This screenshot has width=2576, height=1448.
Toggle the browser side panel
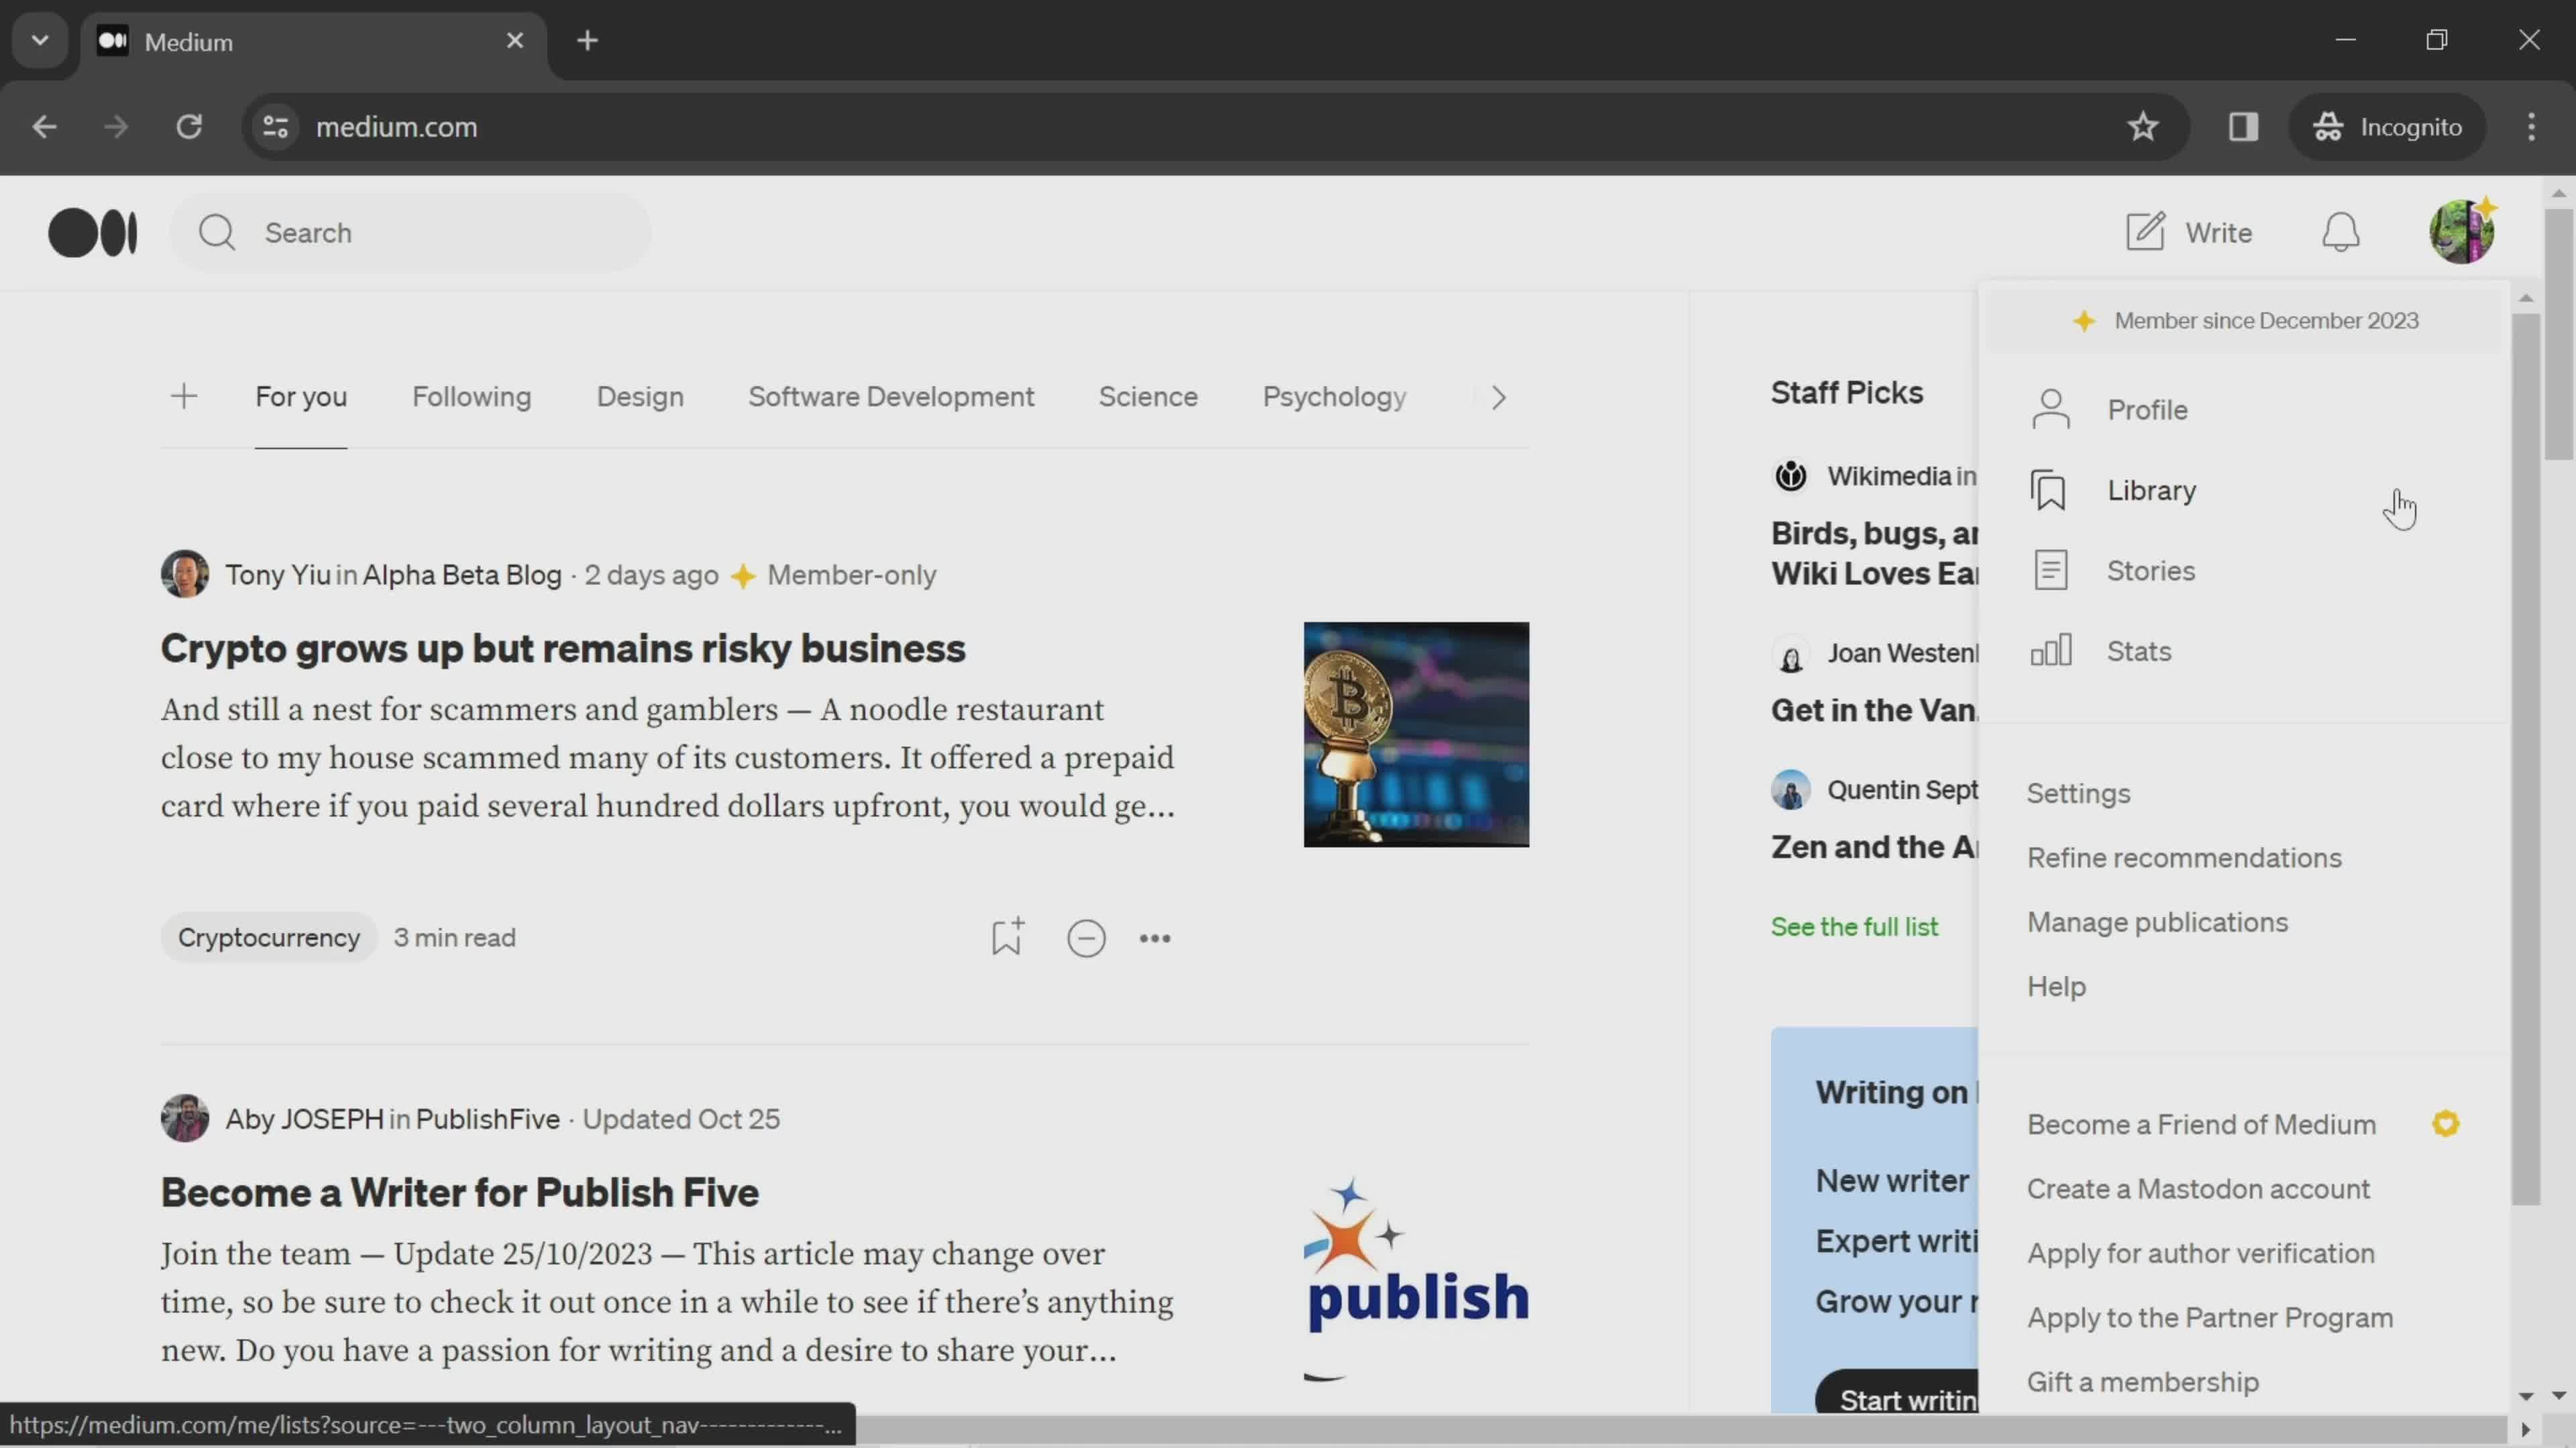click(2243, 127)
